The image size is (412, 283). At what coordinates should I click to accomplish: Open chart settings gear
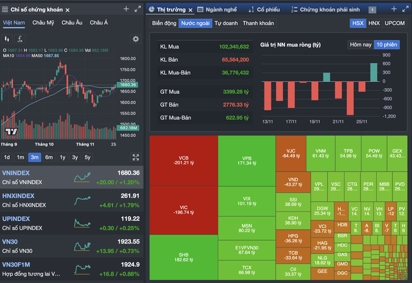(x=136, y=39)
